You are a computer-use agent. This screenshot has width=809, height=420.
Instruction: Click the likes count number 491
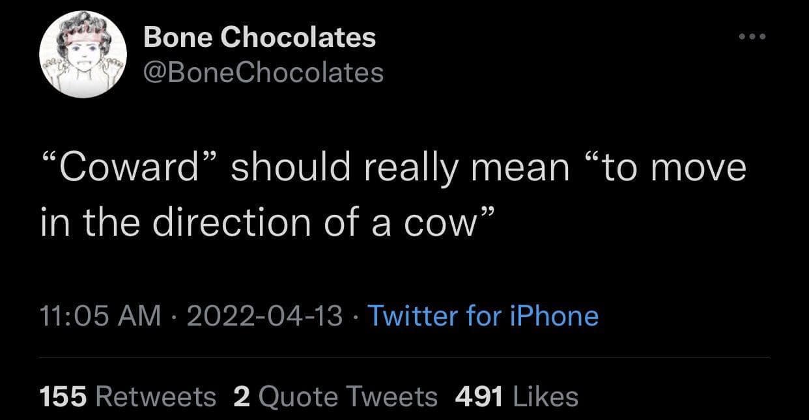pyautogui.click(x=478, y=395)
